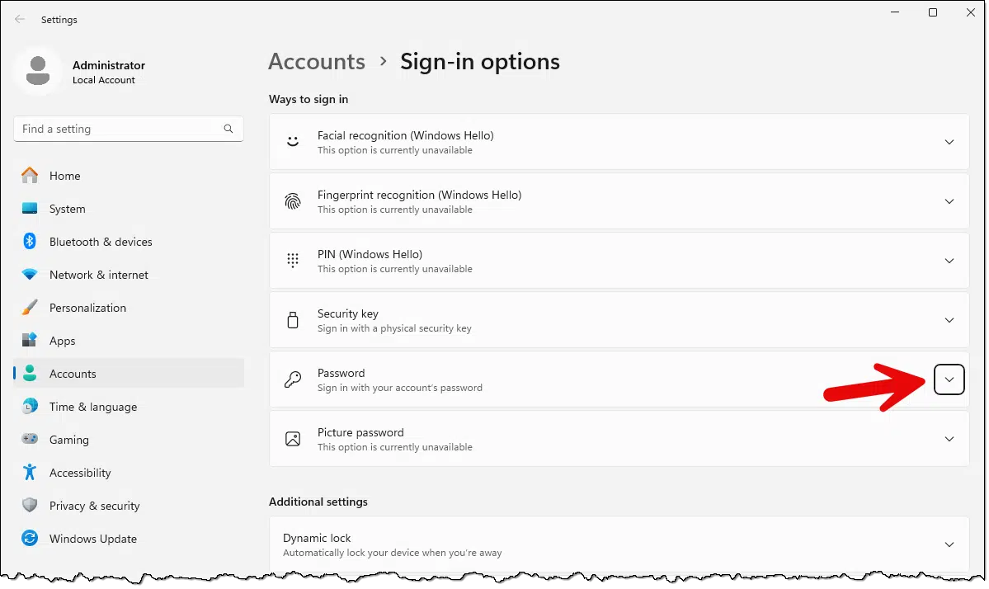Click the Accessibility figure icon
The image size is (989, 589).
(30, 472)
